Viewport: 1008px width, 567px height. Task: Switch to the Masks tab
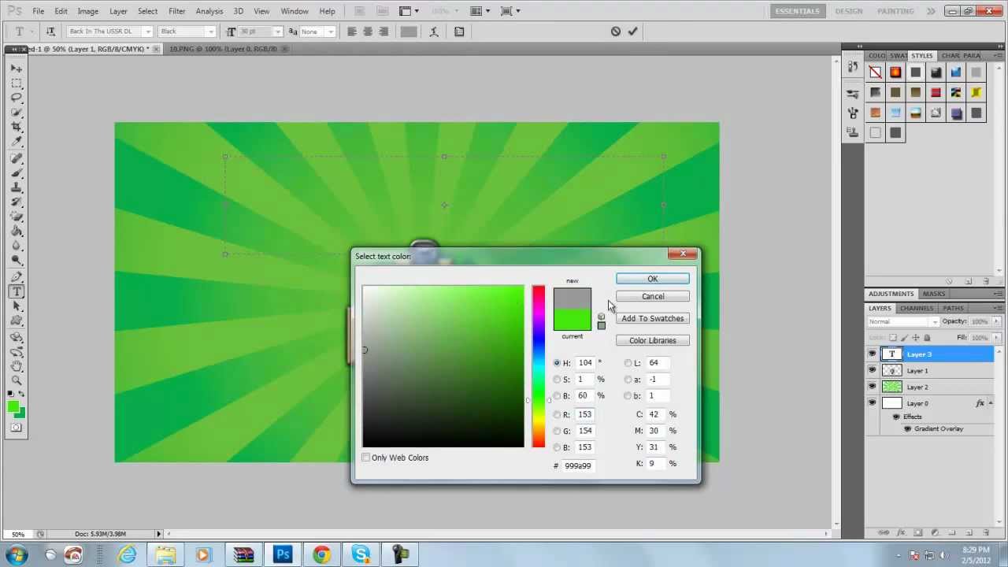point(934,294)
